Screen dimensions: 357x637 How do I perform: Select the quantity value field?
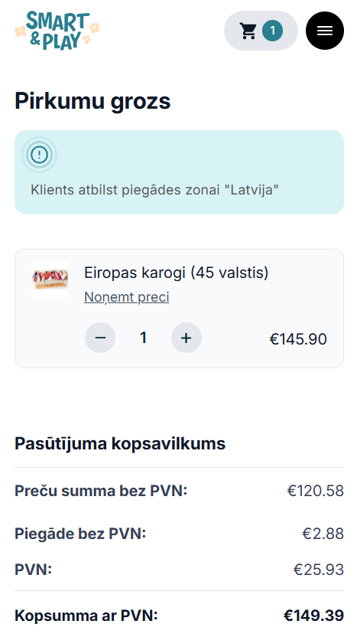[x=143, y=338]
